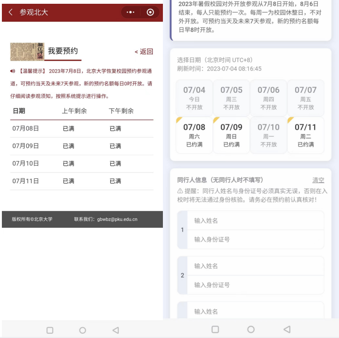Image resolution: width=339 pixels, height=338 pixels.
Task: Focus the third companion 输入姓名 field
Action: coord(256,311)
